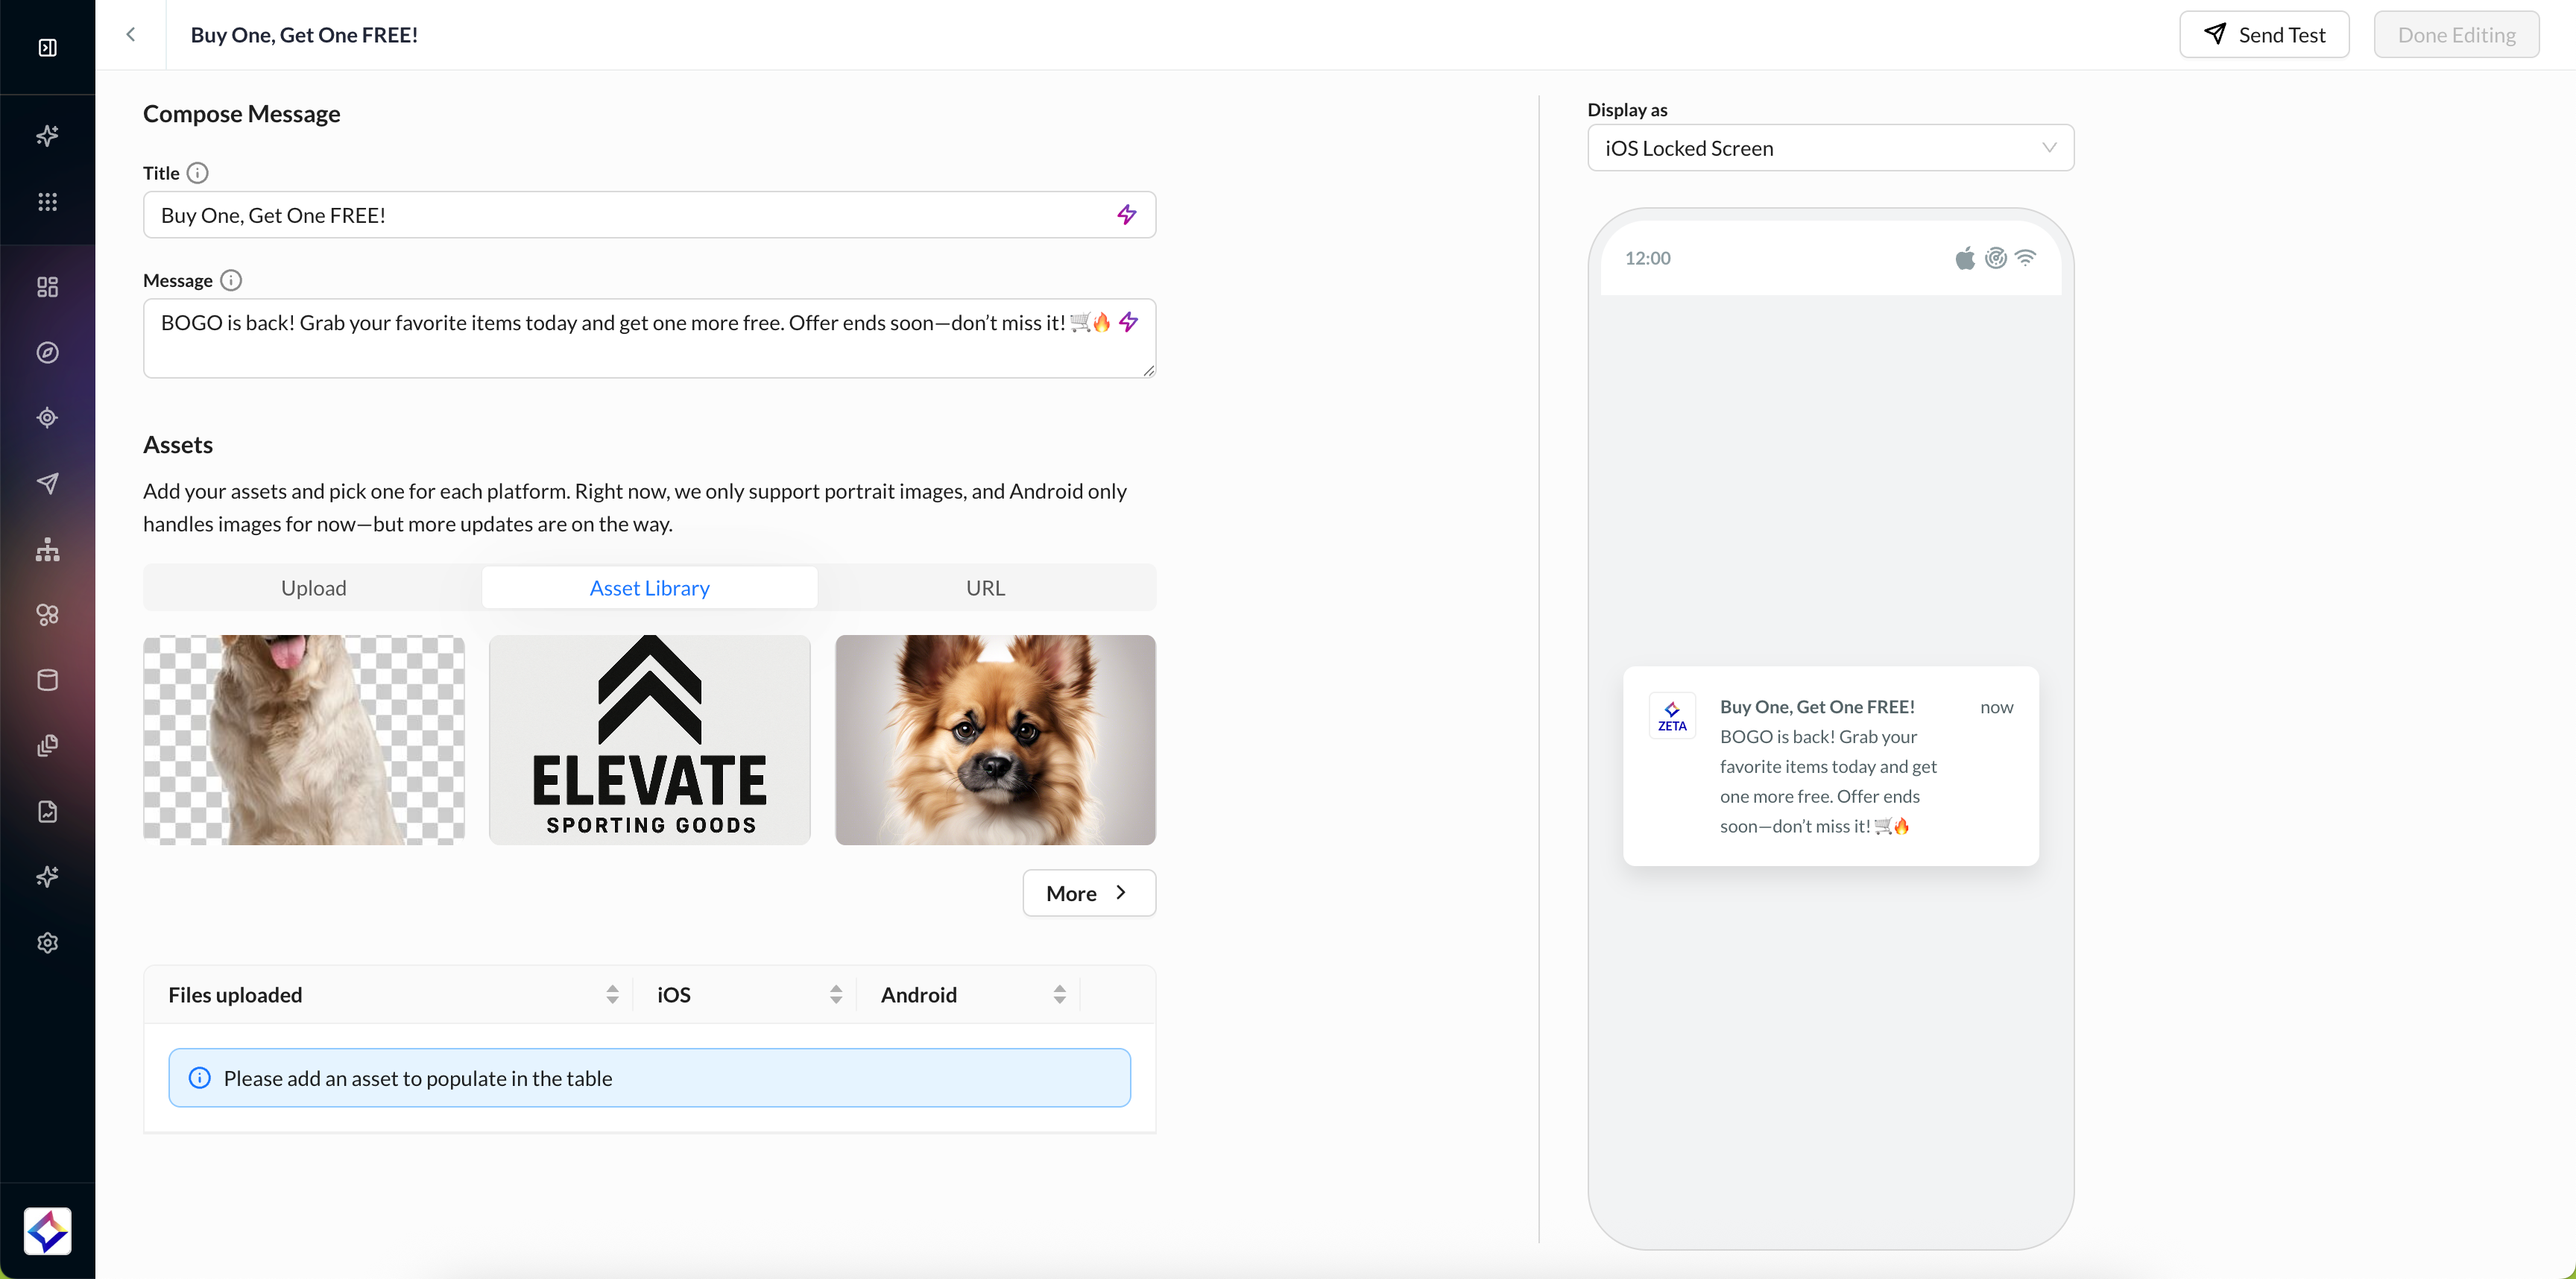The height and width of the screenshot is (1279, 2576).
Task: Sort the table by the iOS column
Action: click(x=836, y=994)
